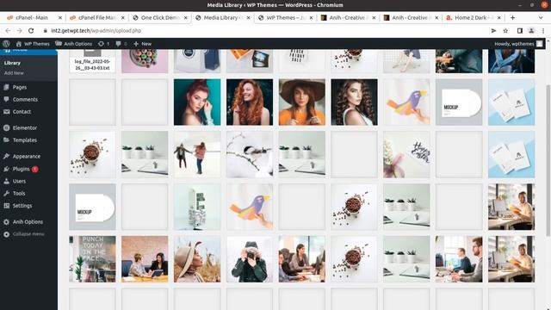This screenshot has height=310, width=551.
Task: Toggle the browser side panel icon
Action: pyautogui.click(x=520, y=31)
